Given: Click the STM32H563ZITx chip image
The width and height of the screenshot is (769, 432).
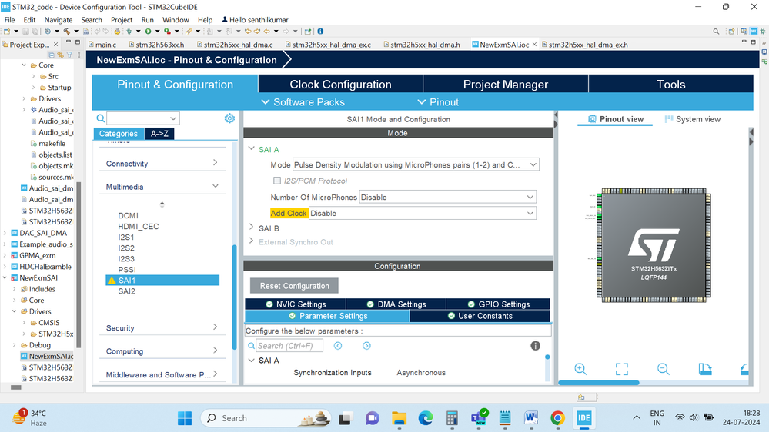Looking at the screenshot, I should [654, 244].
